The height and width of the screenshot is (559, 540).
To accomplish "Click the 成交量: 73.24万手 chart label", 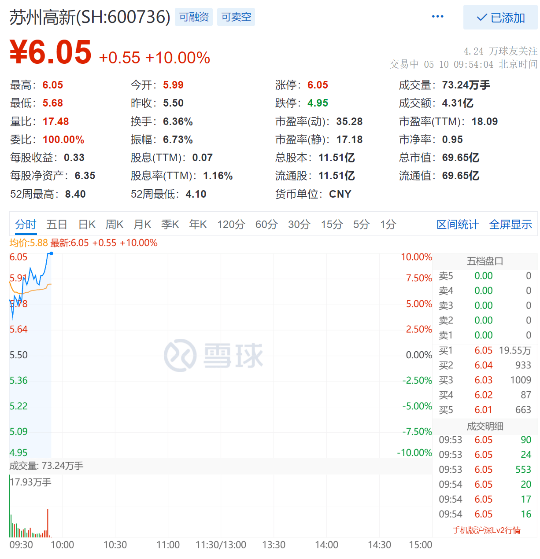I will 46,466.
